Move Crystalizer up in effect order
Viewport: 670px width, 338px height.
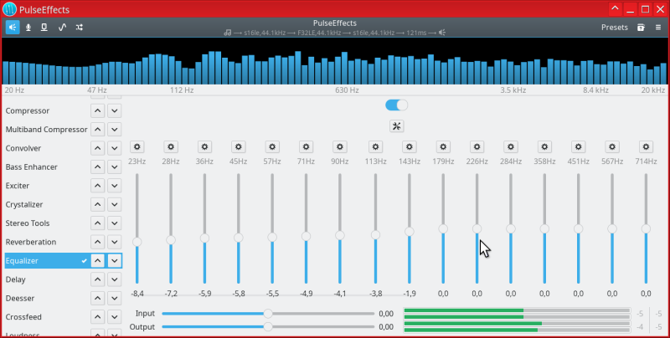(98, 204)
